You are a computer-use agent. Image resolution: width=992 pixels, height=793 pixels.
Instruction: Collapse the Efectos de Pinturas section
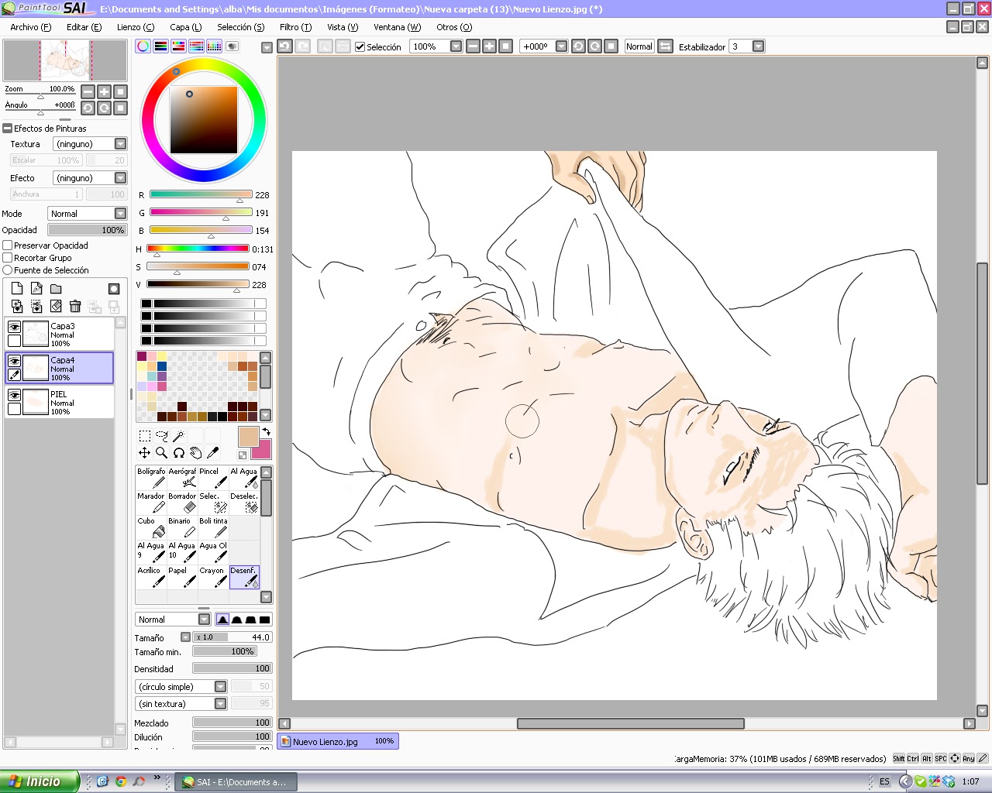point(8,129)
